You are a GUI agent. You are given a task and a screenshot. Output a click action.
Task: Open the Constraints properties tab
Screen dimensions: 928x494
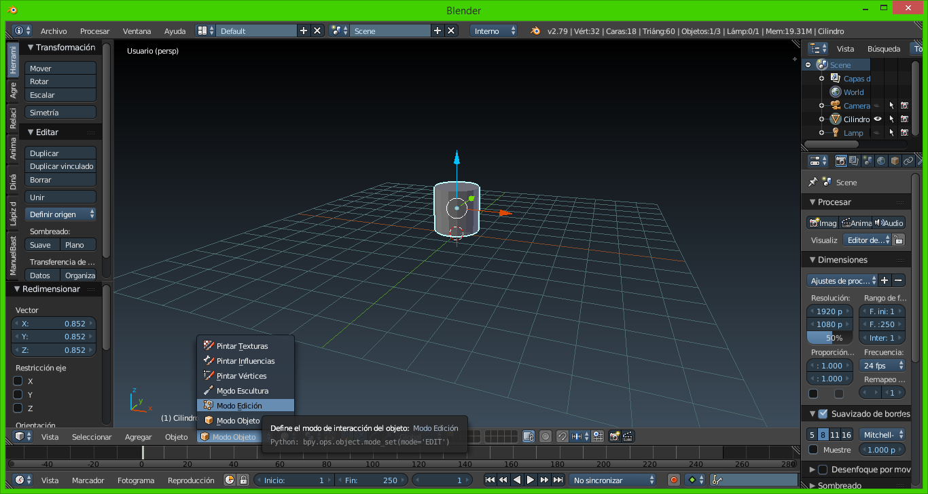[908, 161]
